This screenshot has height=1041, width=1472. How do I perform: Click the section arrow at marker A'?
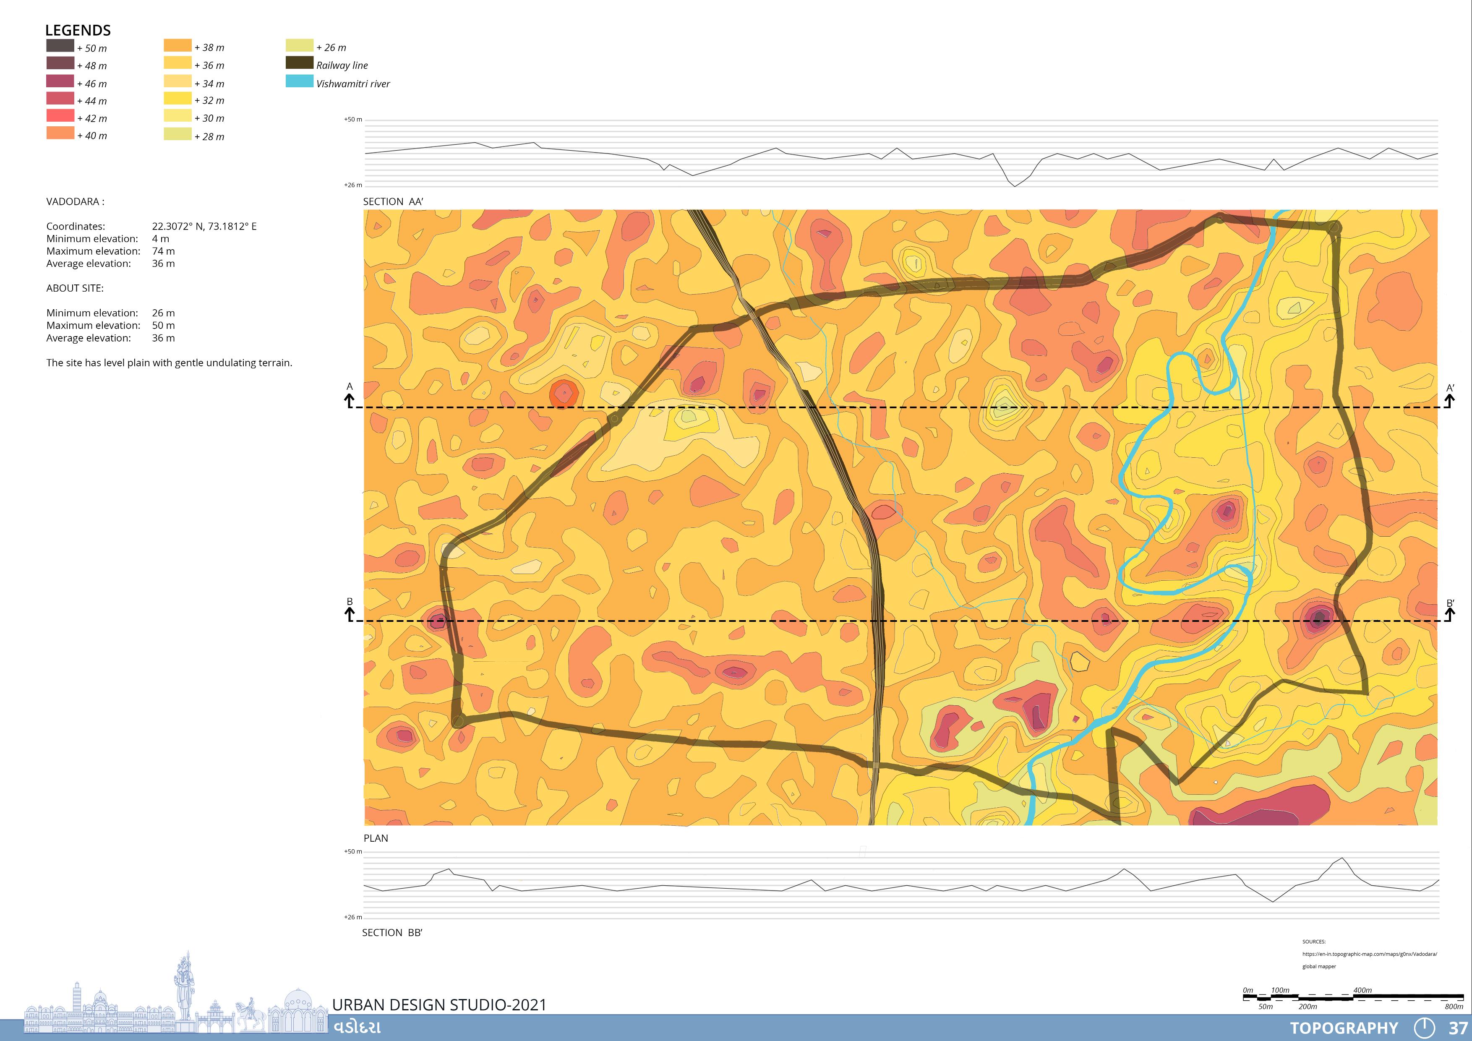coord(1449,401)
